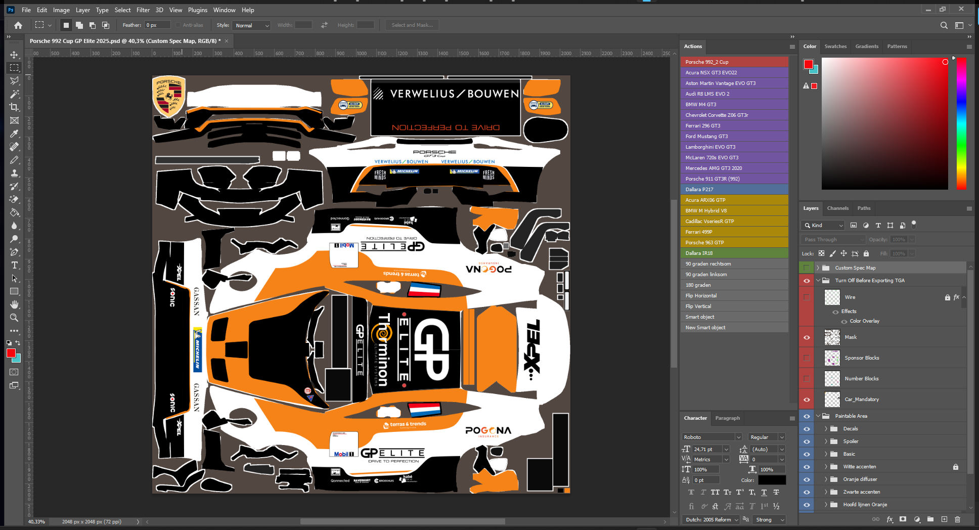
Task: Expand the Witte accenten group
Action: click(x=826, y=467)
